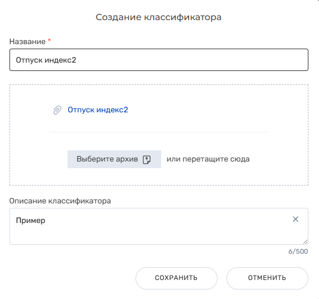The image size is (319, 299).
Task: Open attached file link Отпуск индекс2
Action: click(x=98, y=110)
